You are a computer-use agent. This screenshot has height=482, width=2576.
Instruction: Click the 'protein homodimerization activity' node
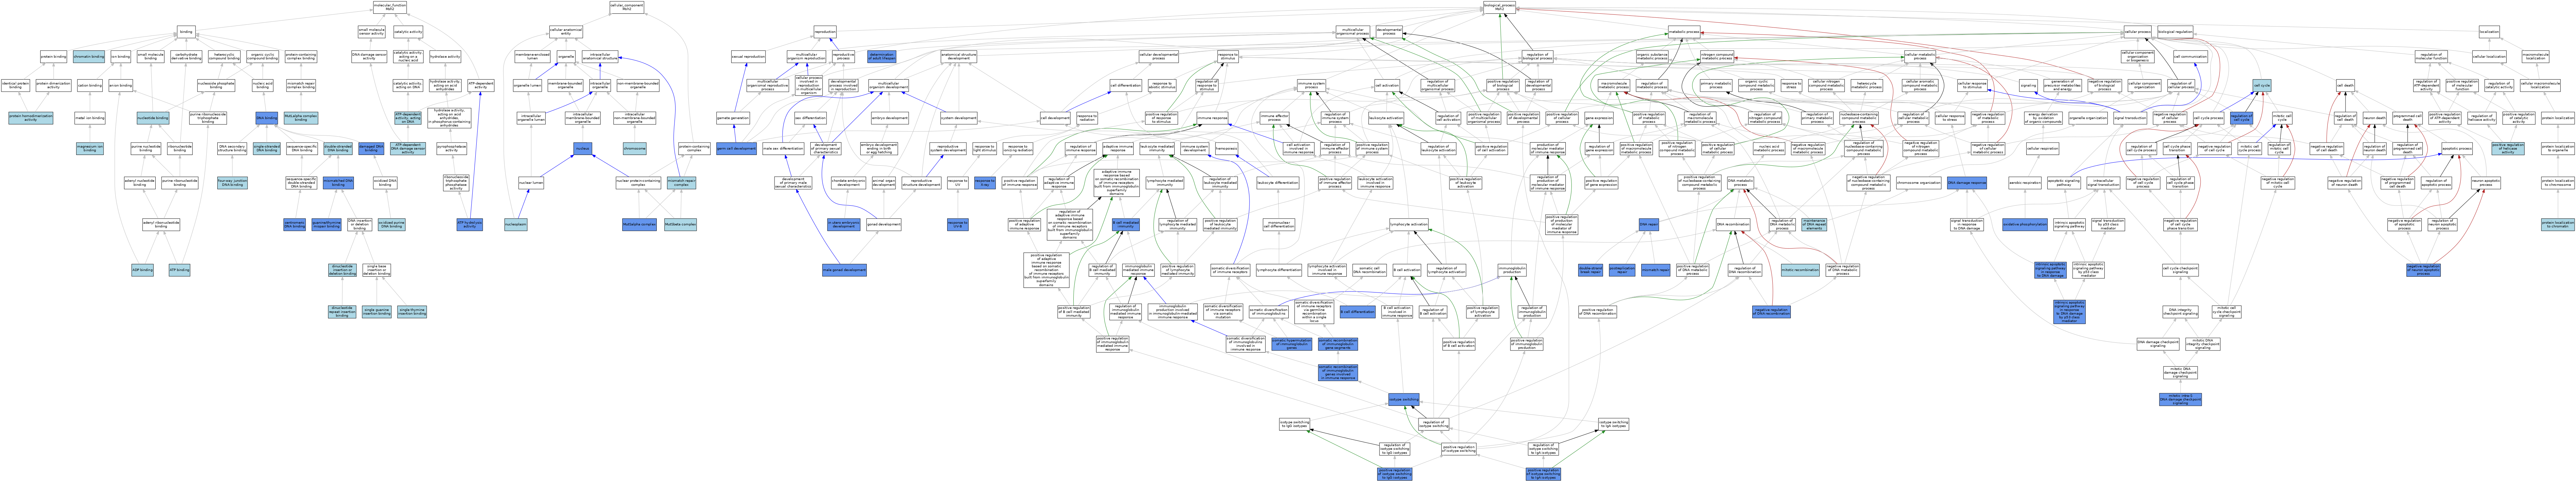click(x=31, y=118)
